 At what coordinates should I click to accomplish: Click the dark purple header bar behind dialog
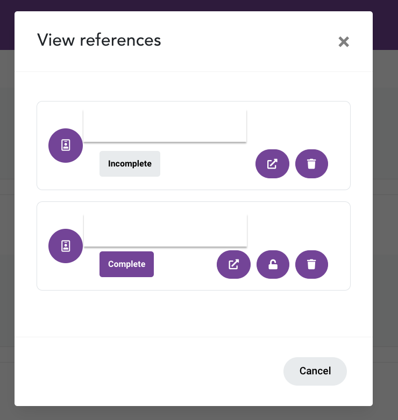click(x=199, y=5)
